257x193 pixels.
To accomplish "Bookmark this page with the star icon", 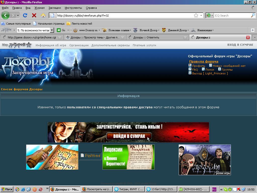I will click(x=196, y=15).
